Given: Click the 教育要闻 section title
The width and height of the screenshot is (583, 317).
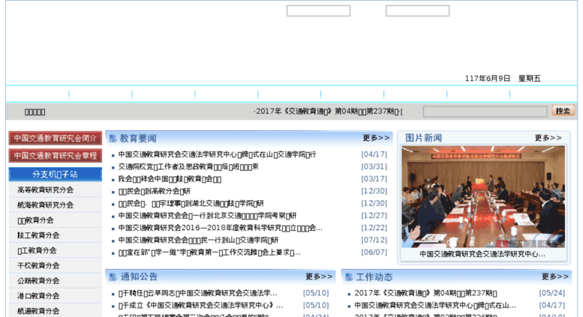Looking at the screenshot, I should 138,139.
